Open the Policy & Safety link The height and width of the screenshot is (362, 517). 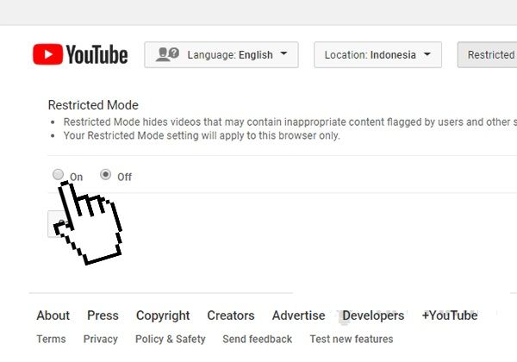[x=171, y=339]
